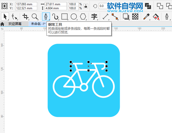Click the bicycle's center pedal circle
Screen dimensions: 172x133
pyautogui.click(x=84, y=87)
